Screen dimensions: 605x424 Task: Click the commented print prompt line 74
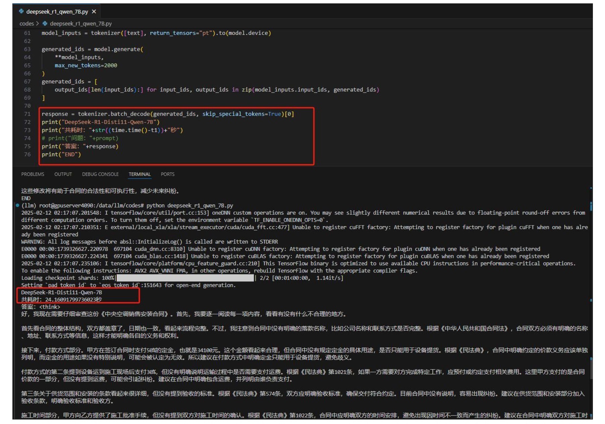tap(80, 138)
